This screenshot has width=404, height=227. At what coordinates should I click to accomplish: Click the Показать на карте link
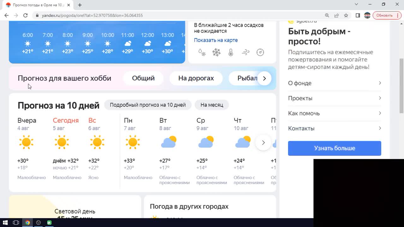[216, 40]
